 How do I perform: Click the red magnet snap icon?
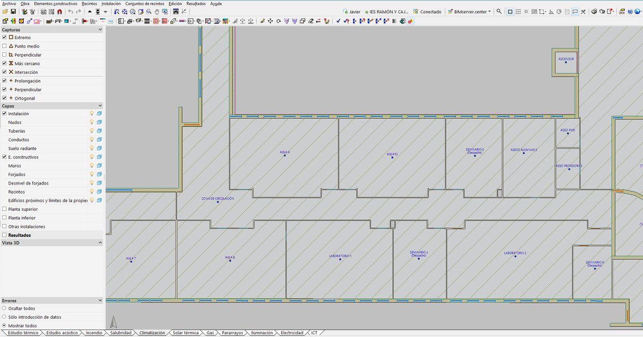pos(59,12)
